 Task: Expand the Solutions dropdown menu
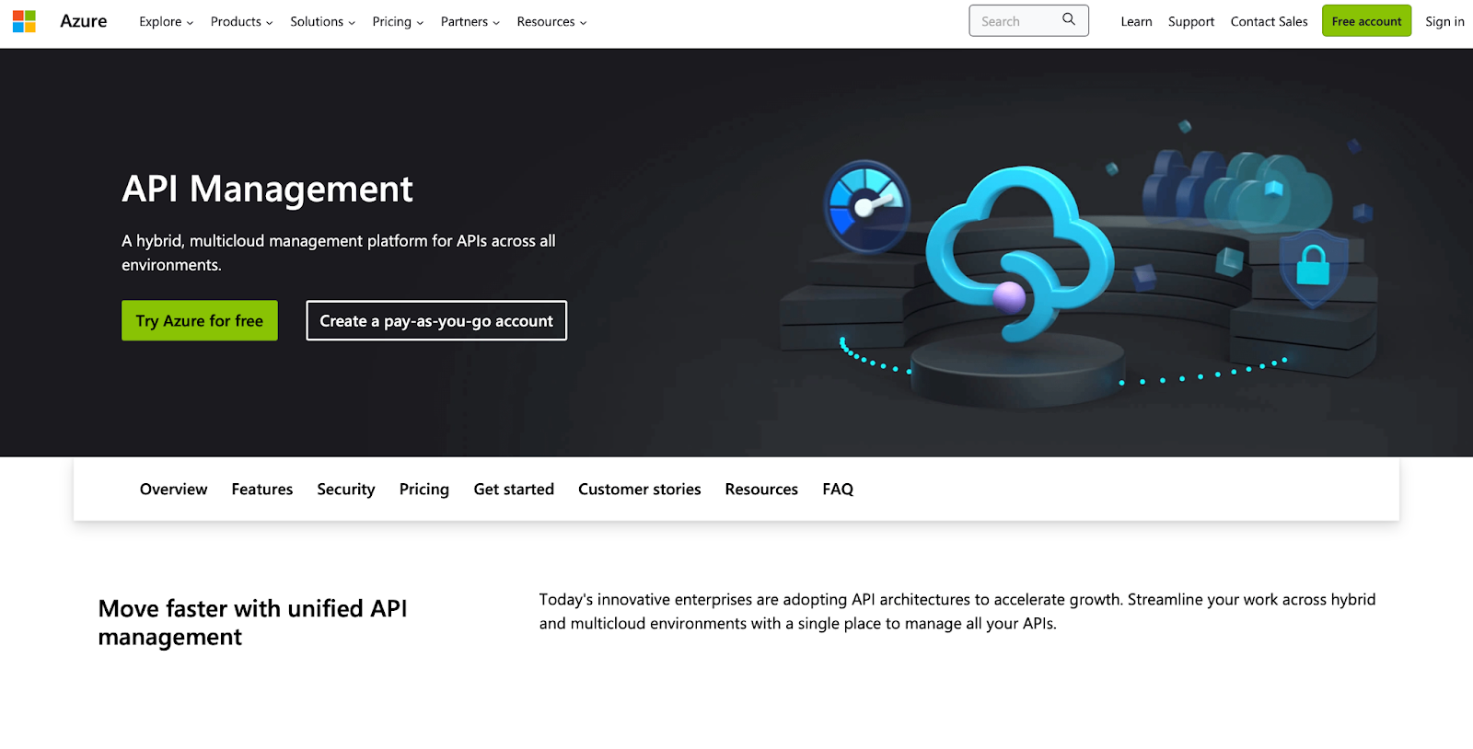point(322,22)
